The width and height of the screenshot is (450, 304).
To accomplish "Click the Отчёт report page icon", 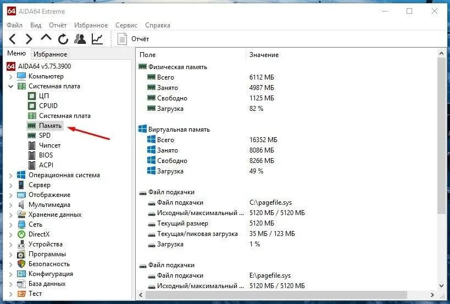I will coord(123,39).
